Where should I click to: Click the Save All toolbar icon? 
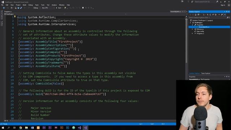21,8
